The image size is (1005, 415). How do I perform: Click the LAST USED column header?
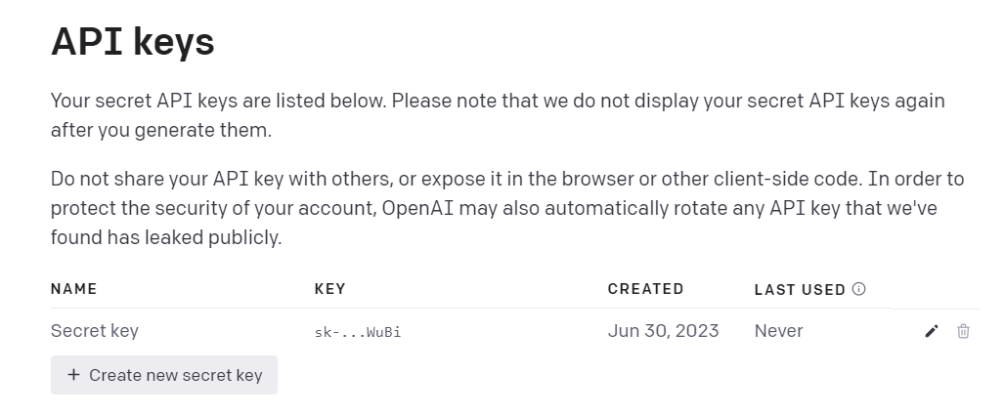(799, 289)
